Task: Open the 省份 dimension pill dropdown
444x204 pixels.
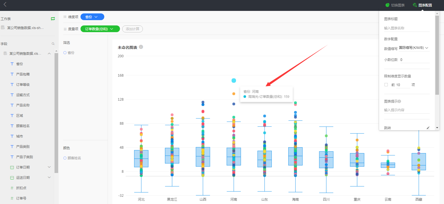Action: [92, 17]
